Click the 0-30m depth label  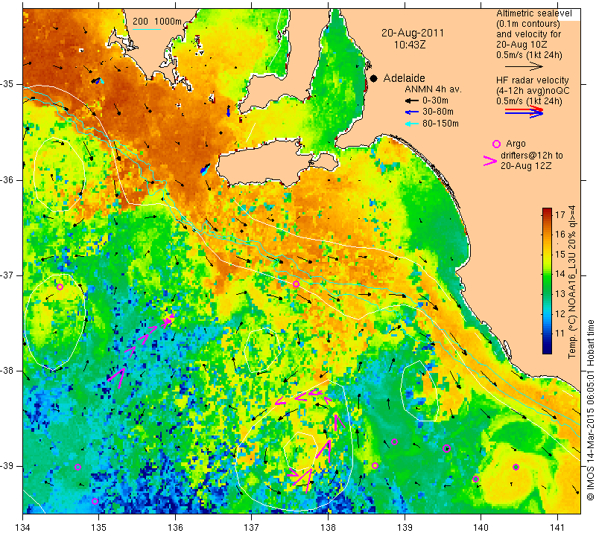pyautogui.click(x=435, y=100)
